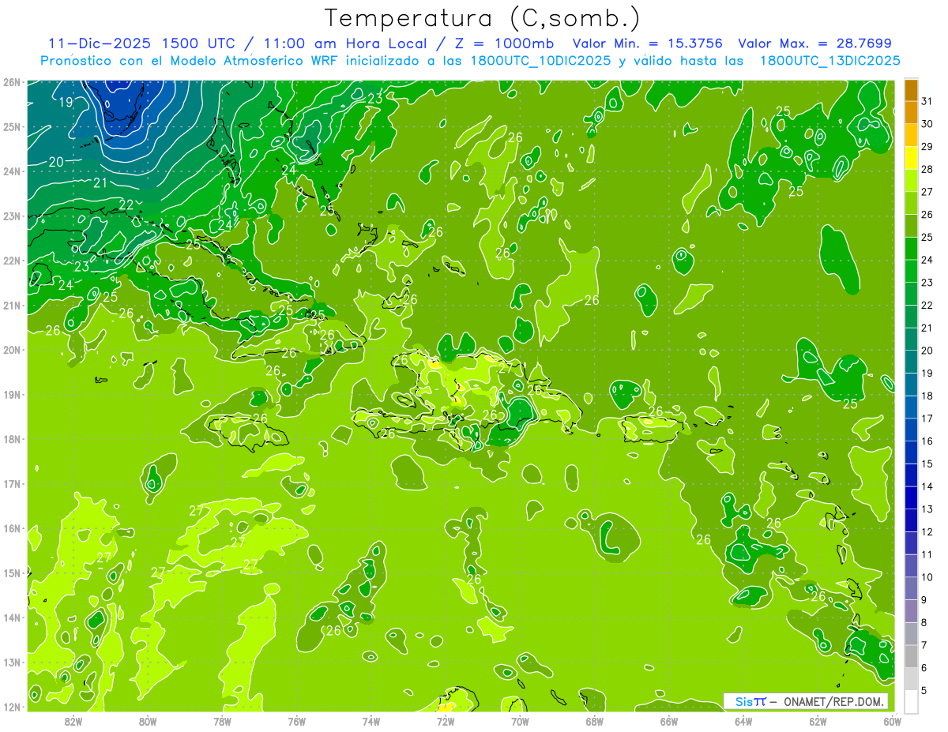
Task: Click the '19' contour label on the map
Action: (66, 102)
